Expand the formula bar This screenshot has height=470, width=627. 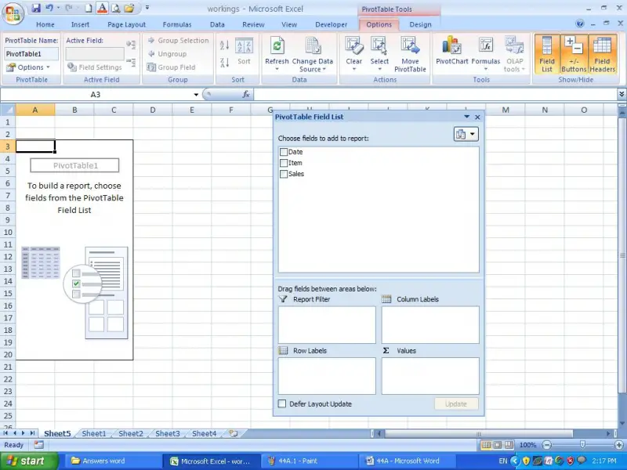[x=622, y=94]
